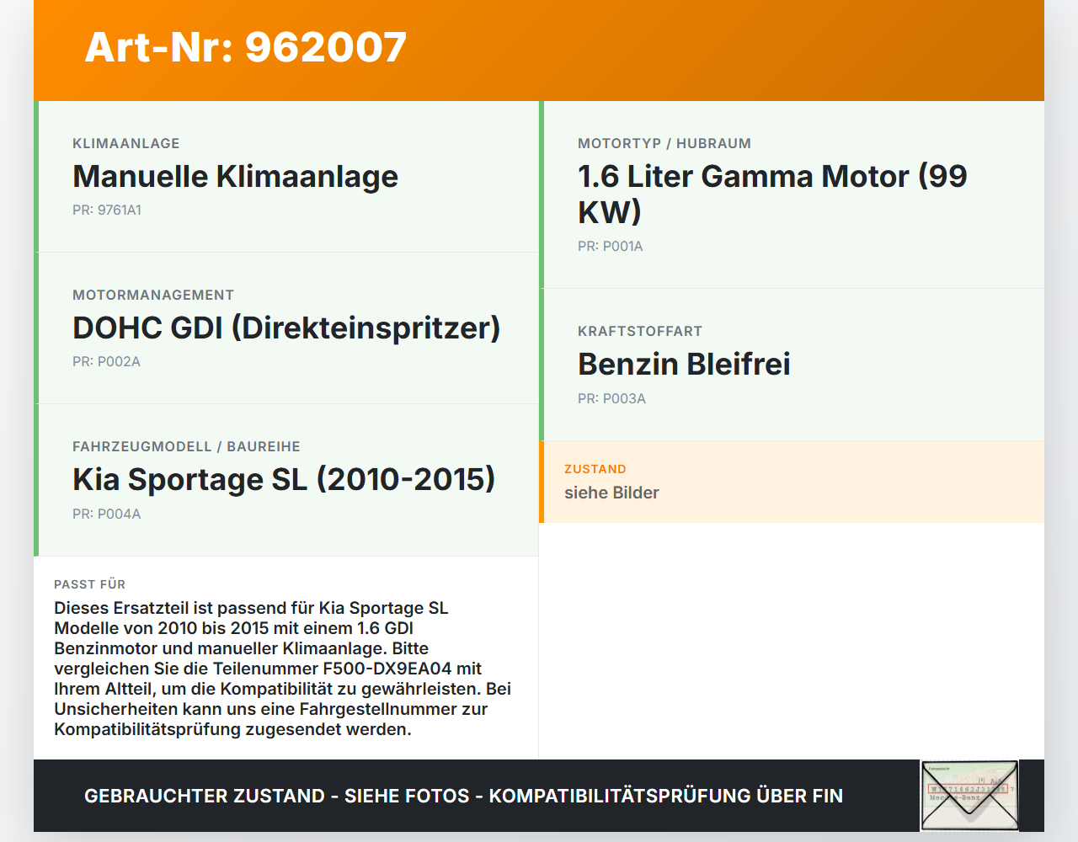Open the Motormanagement DOHC GDI card
The image size is (1078, 842).
(286, 328)
